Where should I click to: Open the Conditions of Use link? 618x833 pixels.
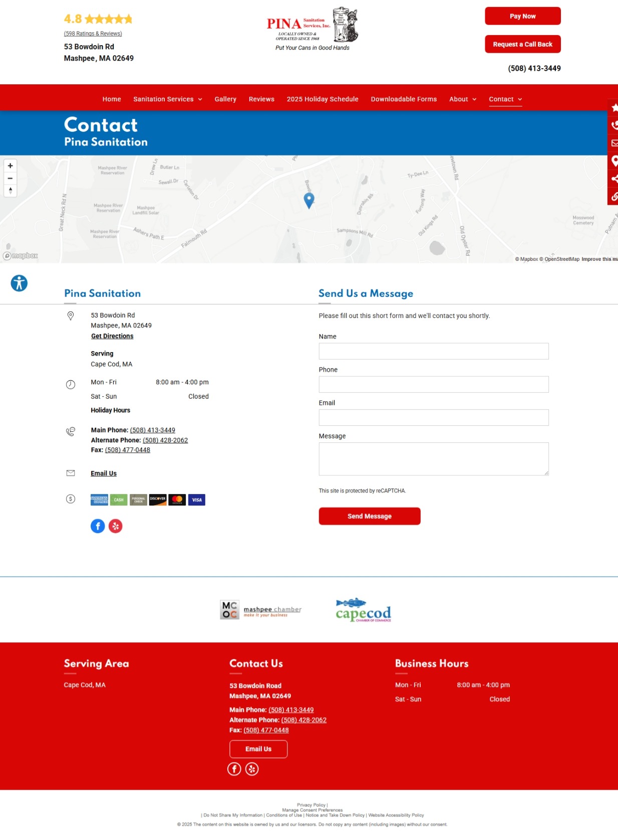coord(284,815)
